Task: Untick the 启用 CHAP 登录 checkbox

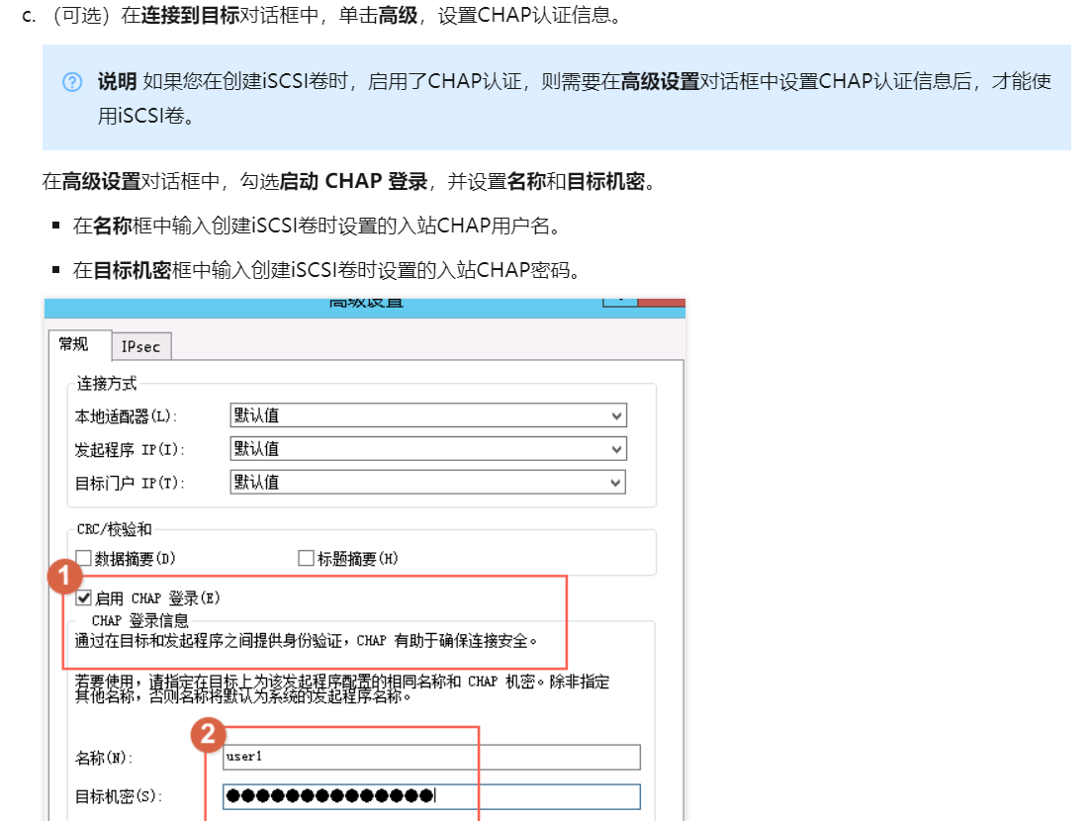Action: [x=83, y=597]
